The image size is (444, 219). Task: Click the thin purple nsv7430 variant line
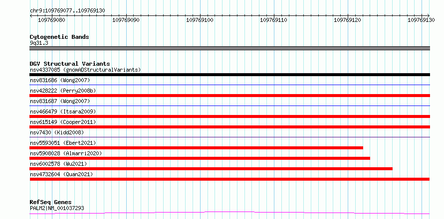pyautogui.click(x=229, y=137)
